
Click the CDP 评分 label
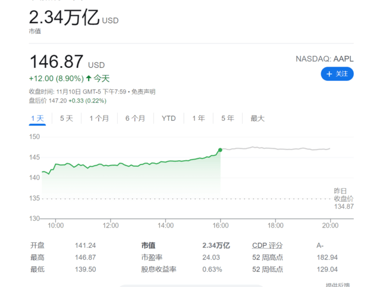coord(268,245)
